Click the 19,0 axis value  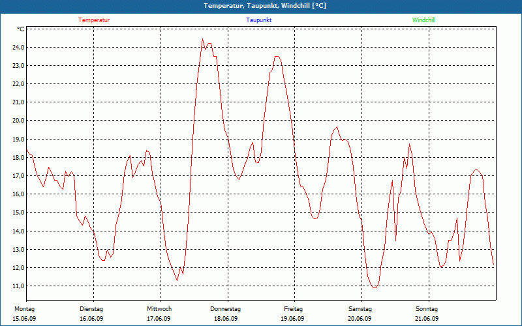[x=18, y=140]
